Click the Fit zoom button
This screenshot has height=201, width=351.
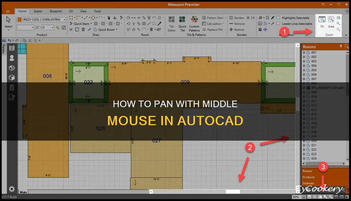[x=322, y=22]
